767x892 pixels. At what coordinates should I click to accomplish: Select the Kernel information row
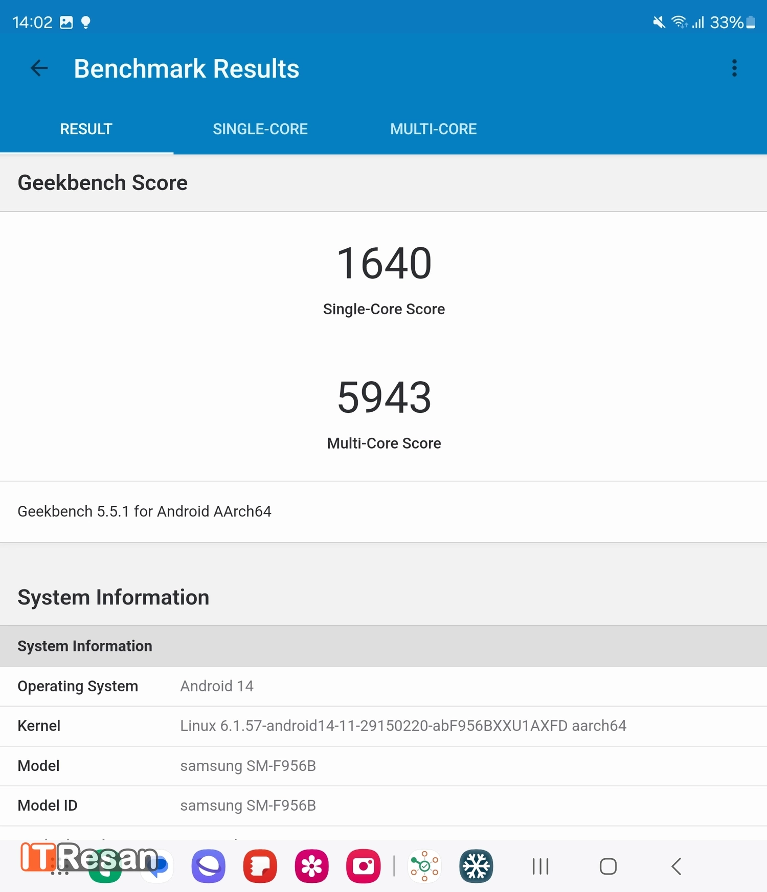tap(383, 726)
